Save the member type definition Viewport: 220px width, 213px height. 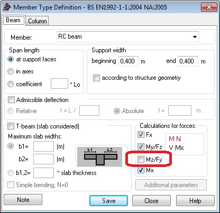click(x=108, y=200)
